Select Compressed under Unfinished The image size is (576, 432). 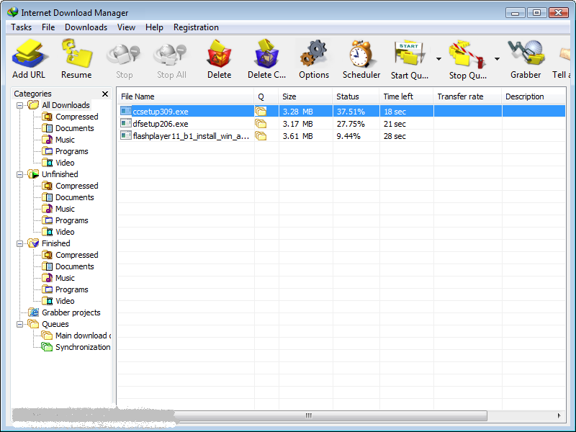point(77,186)
